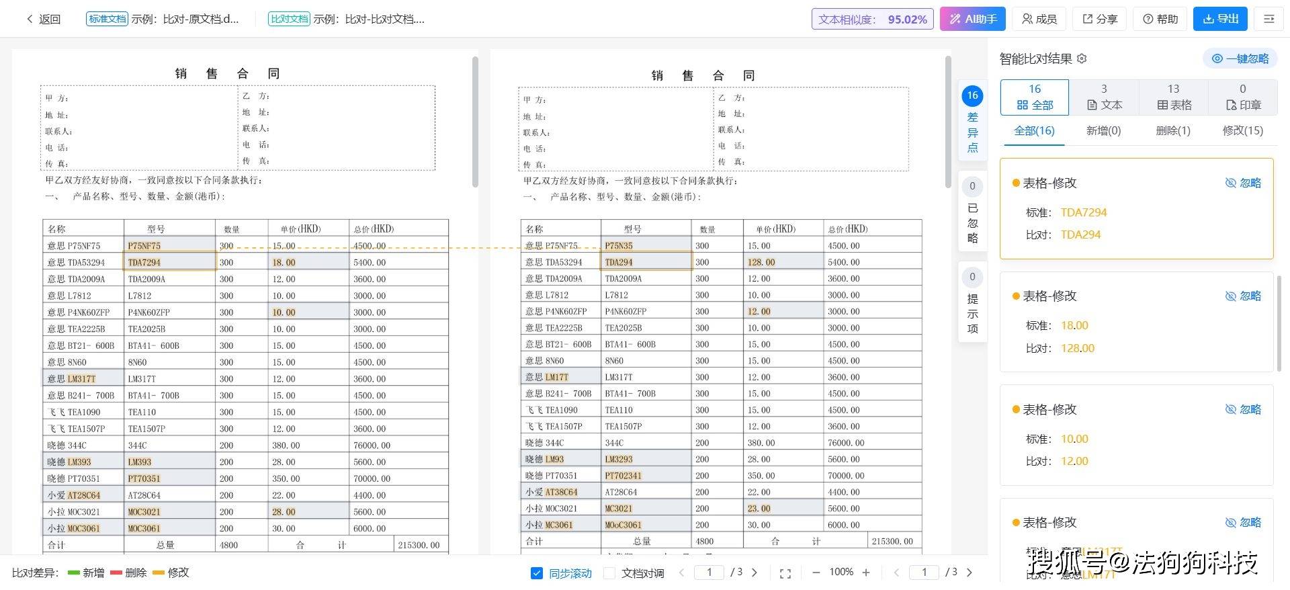Click the fullscreen icon in bottom toolbar

pyautogui.click(x=785, y=573)
